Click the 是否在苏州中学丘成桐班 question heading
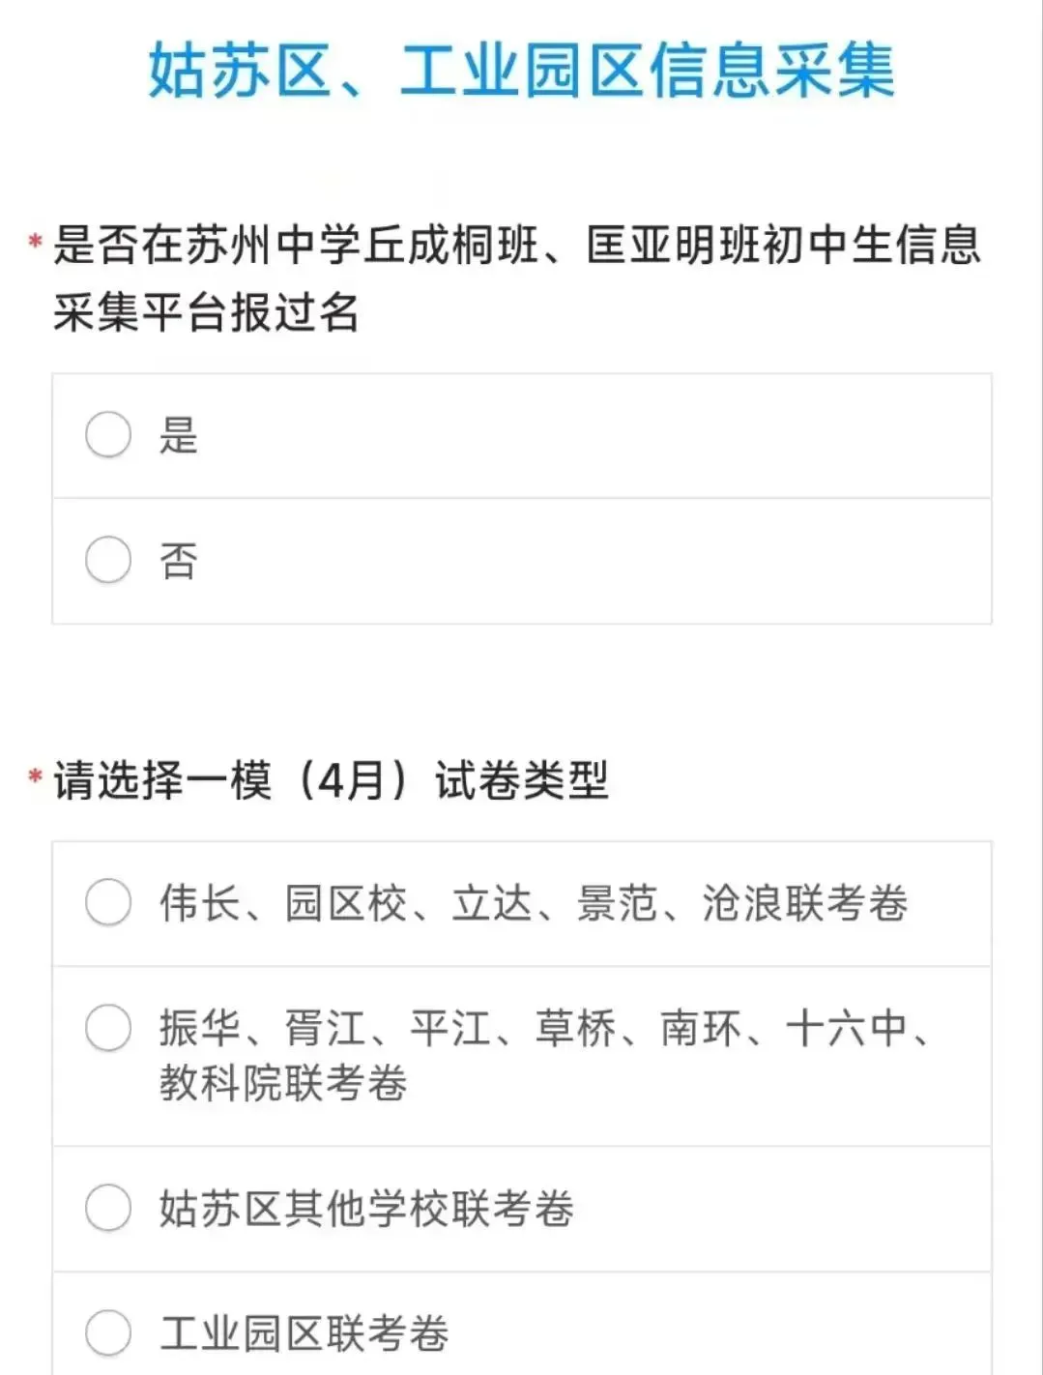Image resolution: width=1043 pixels, height=1375 pixels. (517, 245)
